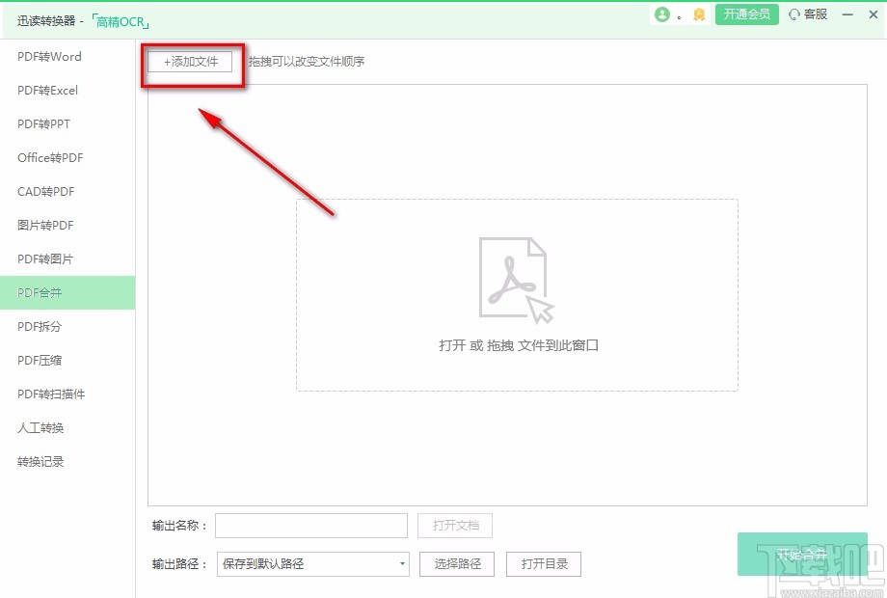The width and height of the screenshot is (887, 598).
Task: Click the 开通会员 button
Action: coord(746,14)
